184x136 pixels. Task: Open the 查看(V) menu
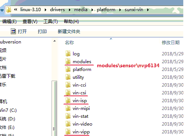(x=30, y=22)
